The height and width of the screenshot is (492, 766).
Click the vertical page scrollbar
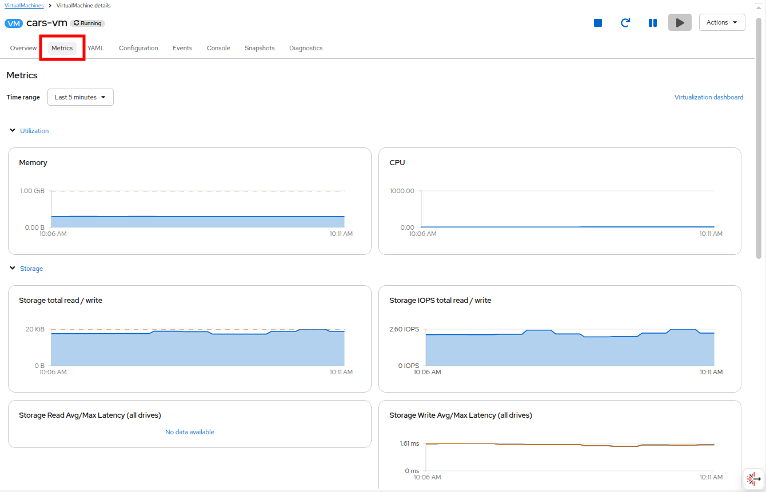(x=759, y=137)
